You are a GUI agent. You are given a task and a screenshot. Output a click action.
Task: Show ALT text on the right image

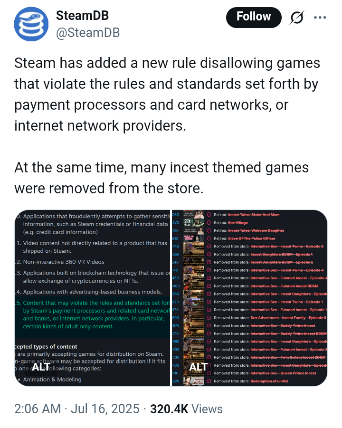[x=199, y=367]
